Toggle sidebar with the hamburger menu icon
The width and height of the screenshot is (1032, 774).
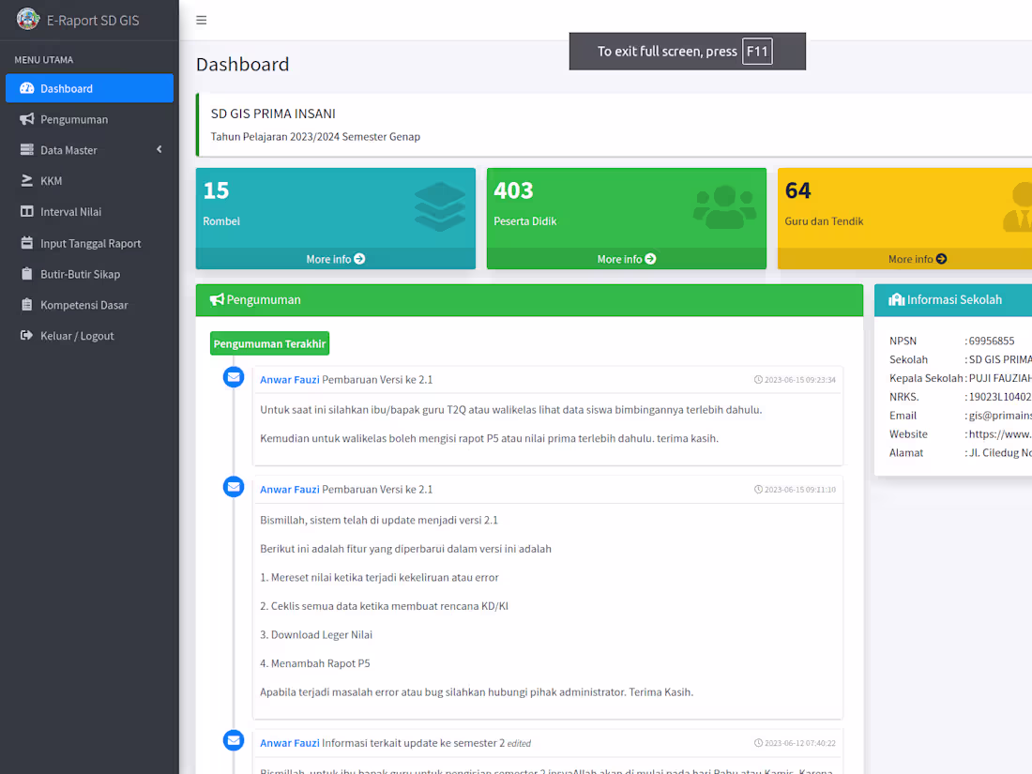pos(202,21)
